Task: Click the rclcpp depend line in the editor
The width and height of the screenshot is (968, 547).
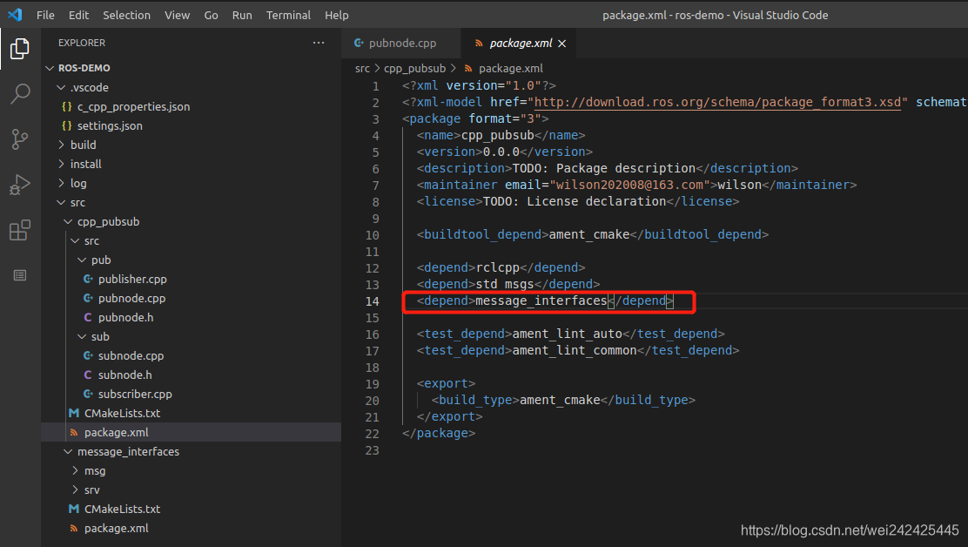Action: coord(501,268)
